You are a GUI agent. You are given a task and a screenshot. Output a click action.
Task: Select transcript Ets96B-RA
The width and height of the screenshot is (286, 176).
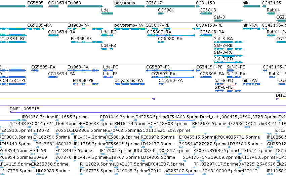78,25
